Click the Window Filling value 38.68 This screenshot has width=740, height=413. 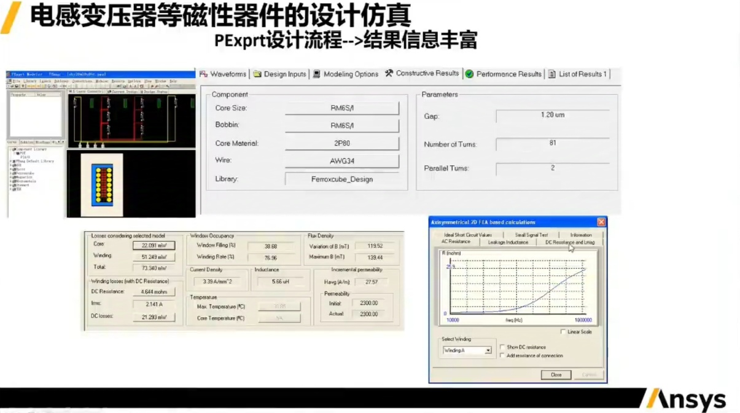tap(270, 246)
